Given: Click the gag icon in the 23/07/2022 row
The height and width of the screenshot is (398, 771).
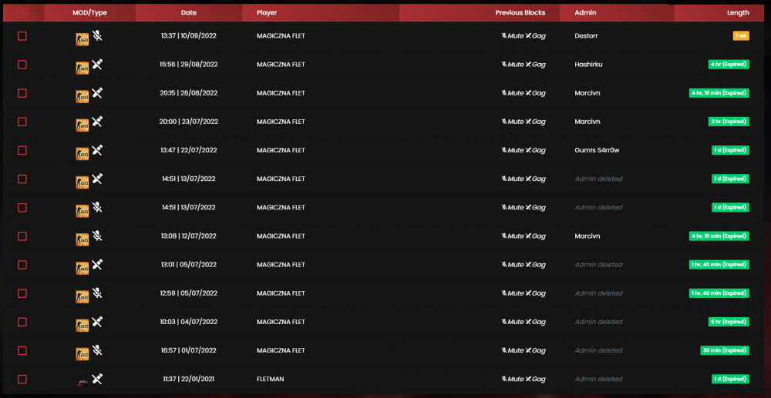Looking at the screenshot, I should click(x=97, y=121).
